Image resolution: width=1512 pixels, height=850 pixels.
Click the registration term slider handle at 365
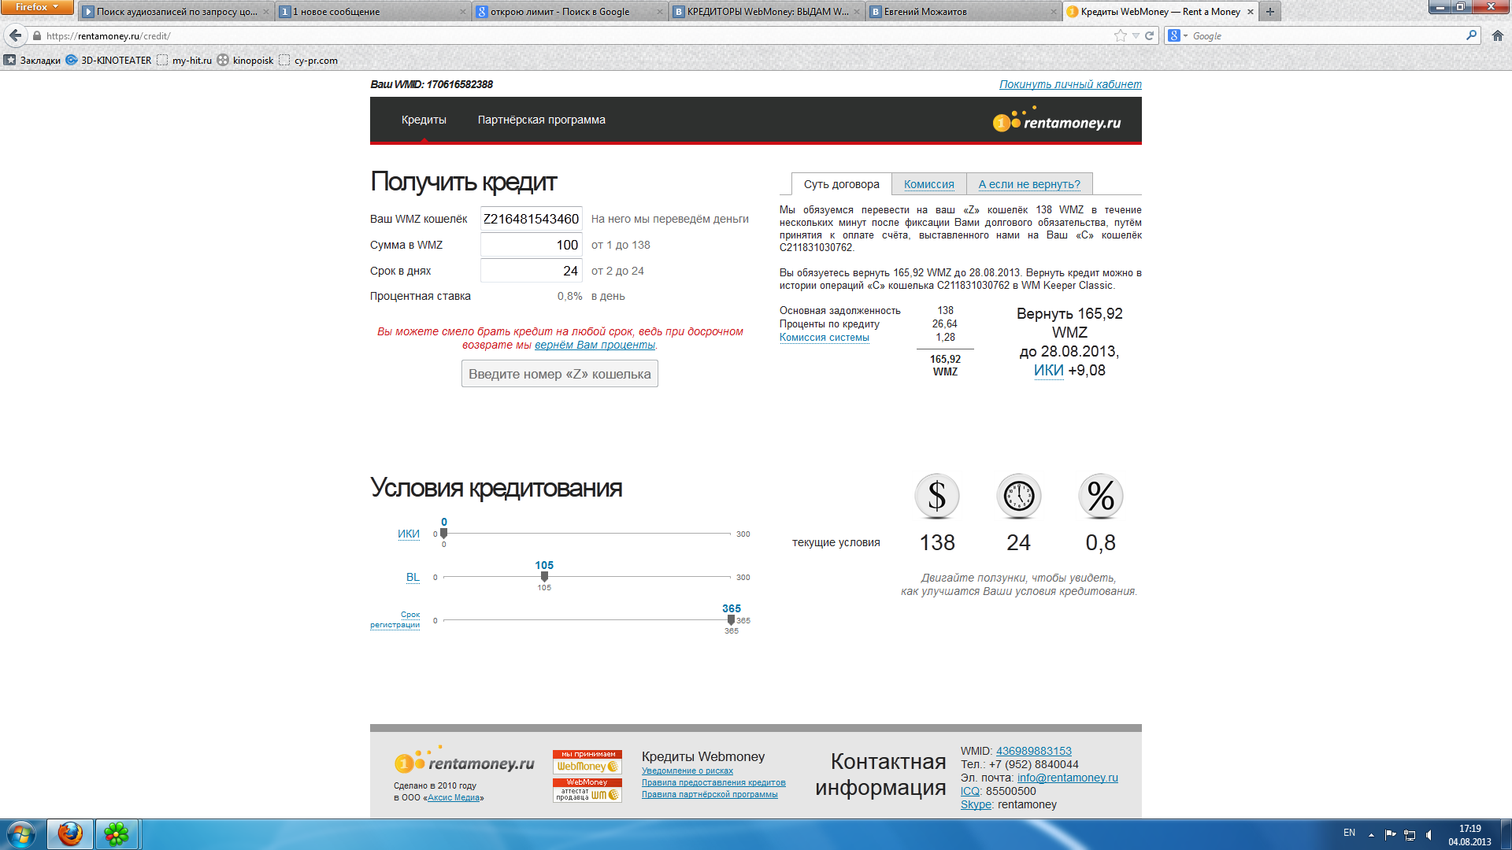click(731, 620)
